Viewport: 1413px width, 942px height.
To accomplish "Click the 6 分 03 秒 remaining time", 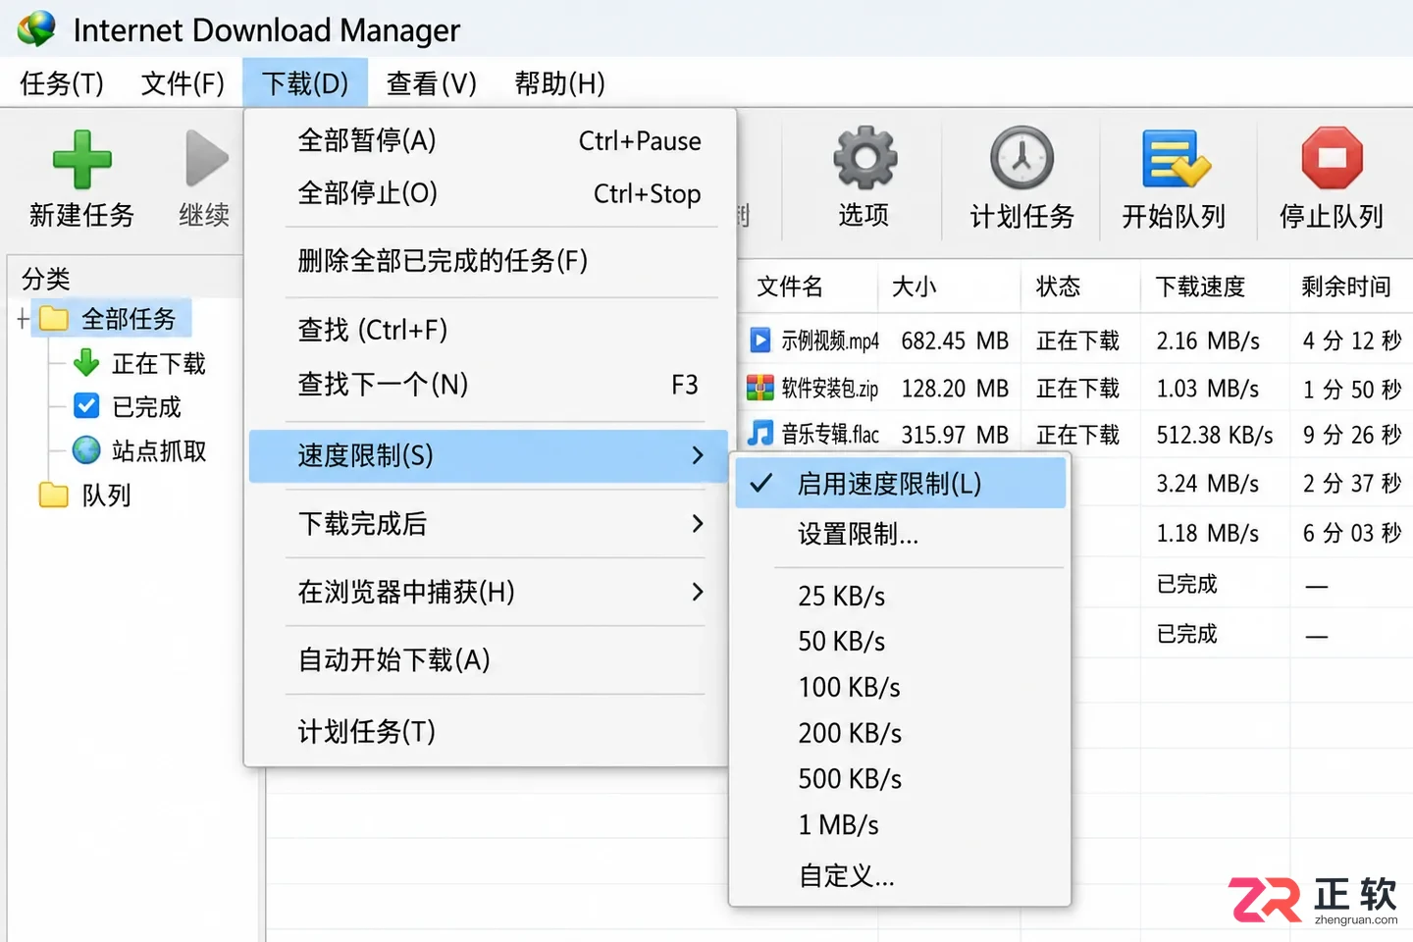I will [1352, 533].
